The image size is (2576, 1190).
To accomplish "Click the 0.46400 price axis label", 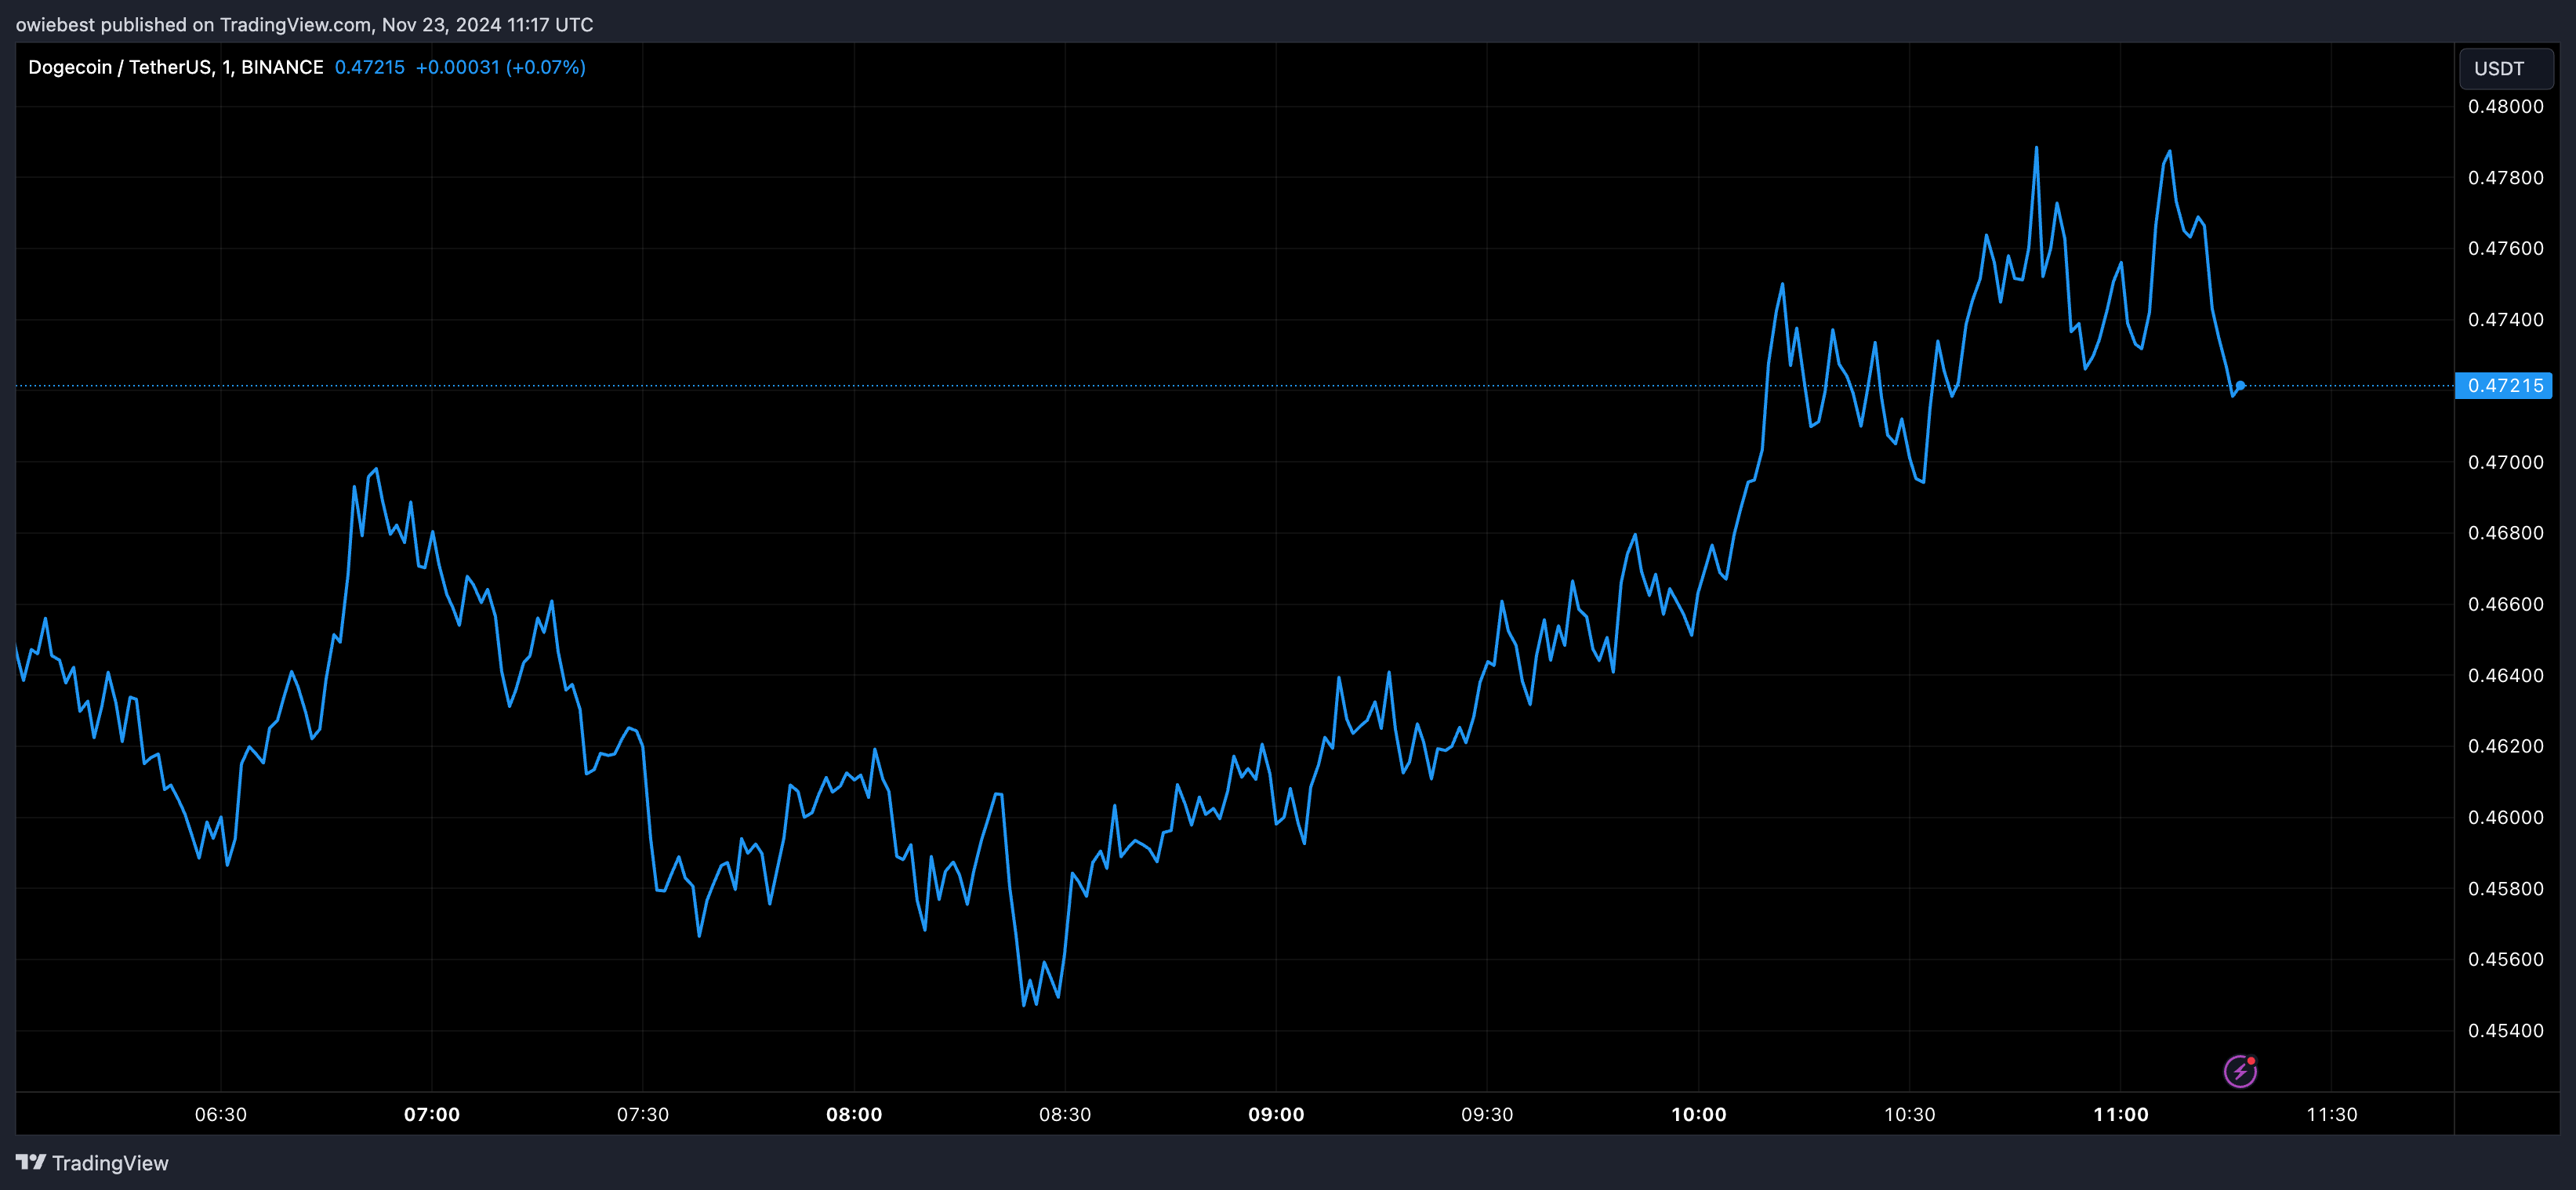I will (2505, 675).
